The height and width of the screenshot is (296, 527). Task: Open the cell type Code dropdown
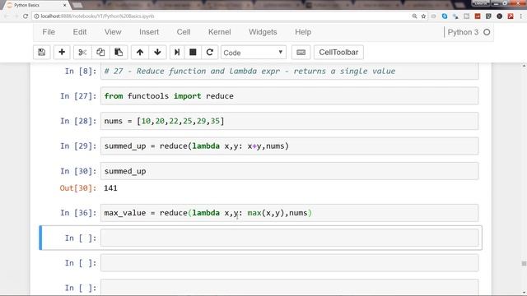pyautogui.click(x=254, y=53)
